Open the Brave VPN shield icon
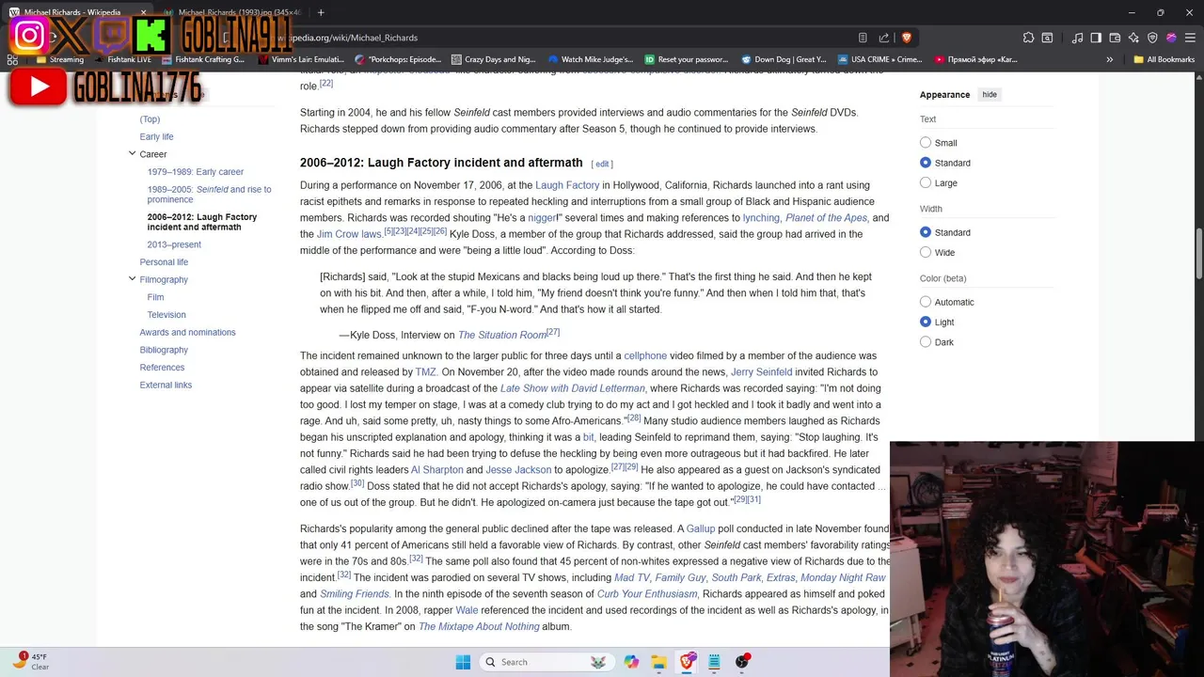 [x=1152, y=38]
